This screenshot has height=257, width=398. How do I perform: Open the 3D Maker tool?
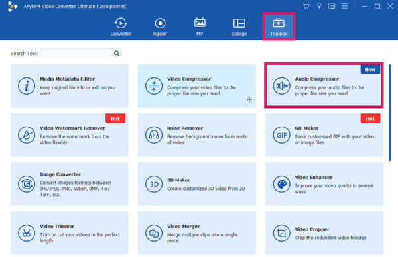(197, 184)
